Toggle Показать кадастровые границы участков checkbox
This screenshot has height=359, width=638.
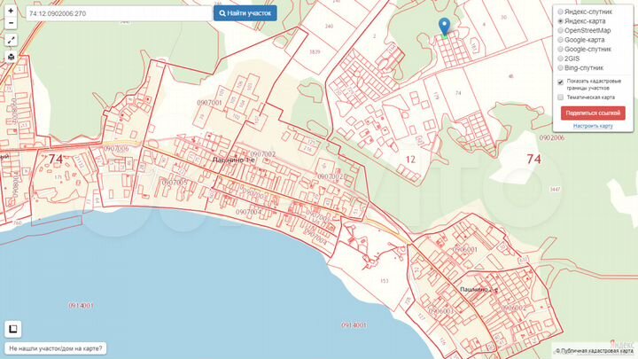tap(561, 82)
